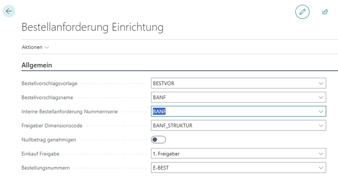338x184 pixels.
Task: Collapse the Allgemein section header
Action: (37, 65)
